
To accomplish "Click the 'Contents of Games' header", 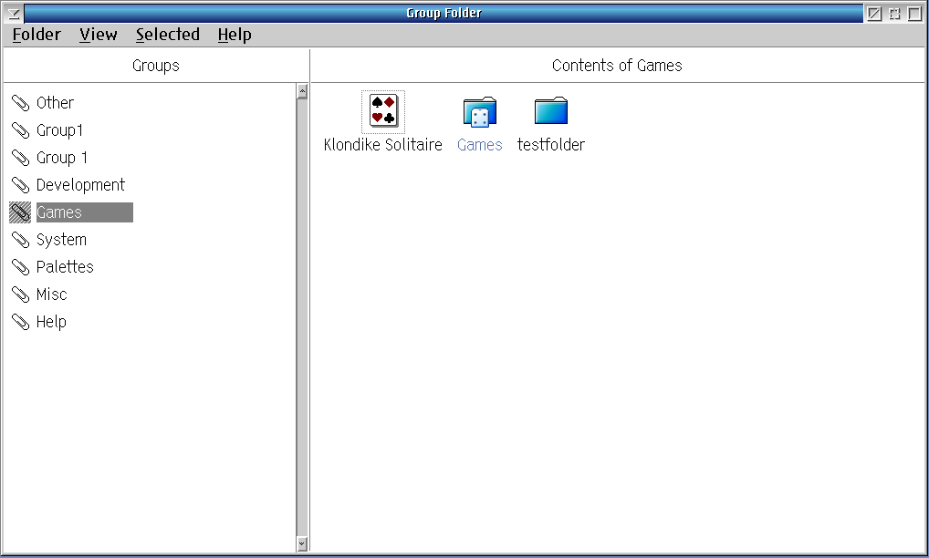I will [618, 66].
